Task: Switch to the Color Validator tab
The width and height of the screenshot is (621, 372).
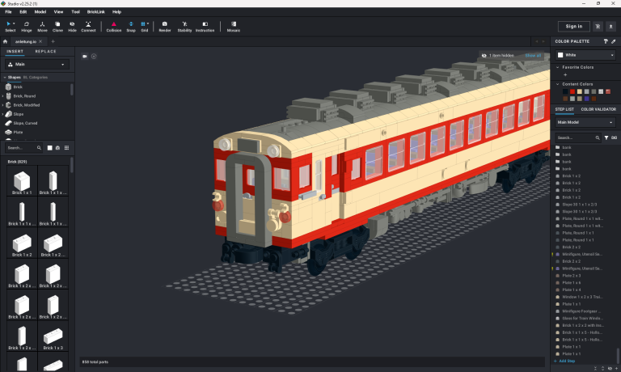Action: [598, 109]
